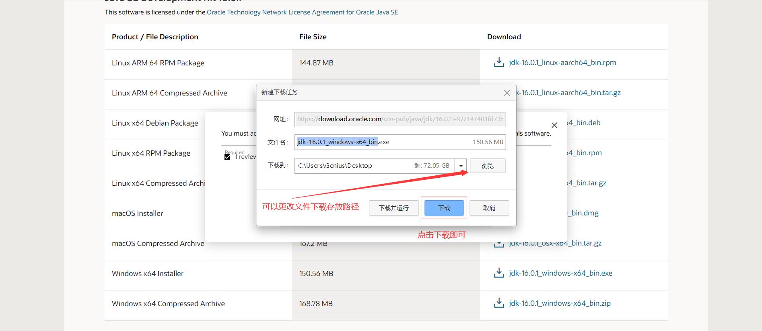This screenshot has height=331, width=762.
Task: Untick the license review checkbox
Action: tap(227, 156)
